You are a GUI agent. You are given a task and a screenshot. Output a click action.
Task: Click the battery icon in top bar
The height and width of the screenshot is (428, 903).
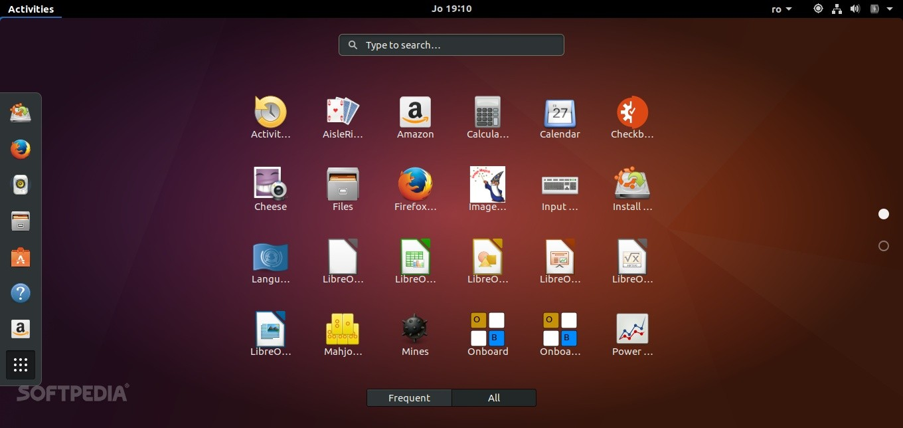[x=874, y=9]
